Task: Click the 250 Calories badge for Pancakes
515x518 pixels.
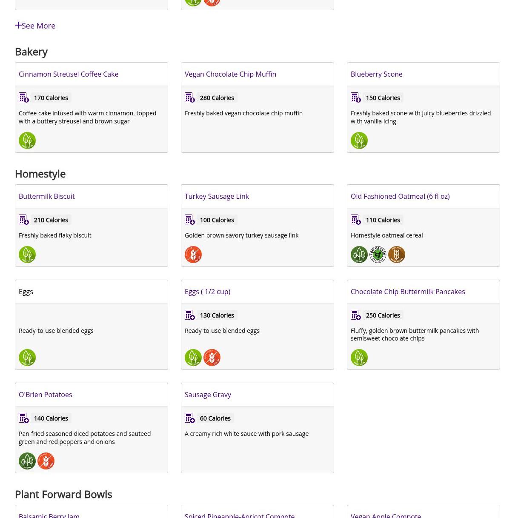Action: click(383, 315)
